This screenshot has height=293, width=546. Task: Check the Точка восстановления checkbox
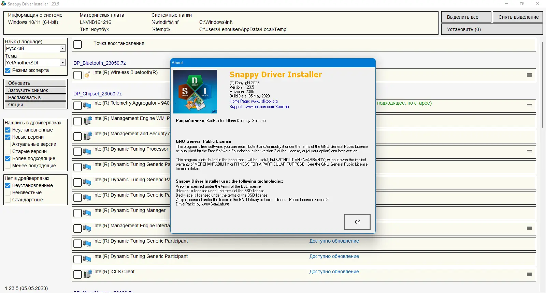click(x=78, y=44)
